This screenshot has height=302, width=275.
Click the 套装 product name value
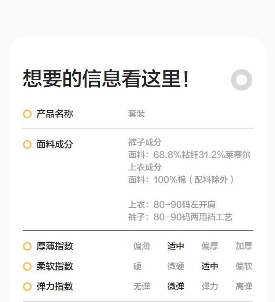click(x=136, y=114)
